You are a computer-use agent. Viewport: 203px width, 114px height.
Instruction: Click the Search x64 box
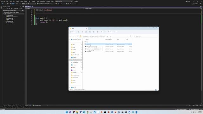pyautogui.click(x=145, y=36)
